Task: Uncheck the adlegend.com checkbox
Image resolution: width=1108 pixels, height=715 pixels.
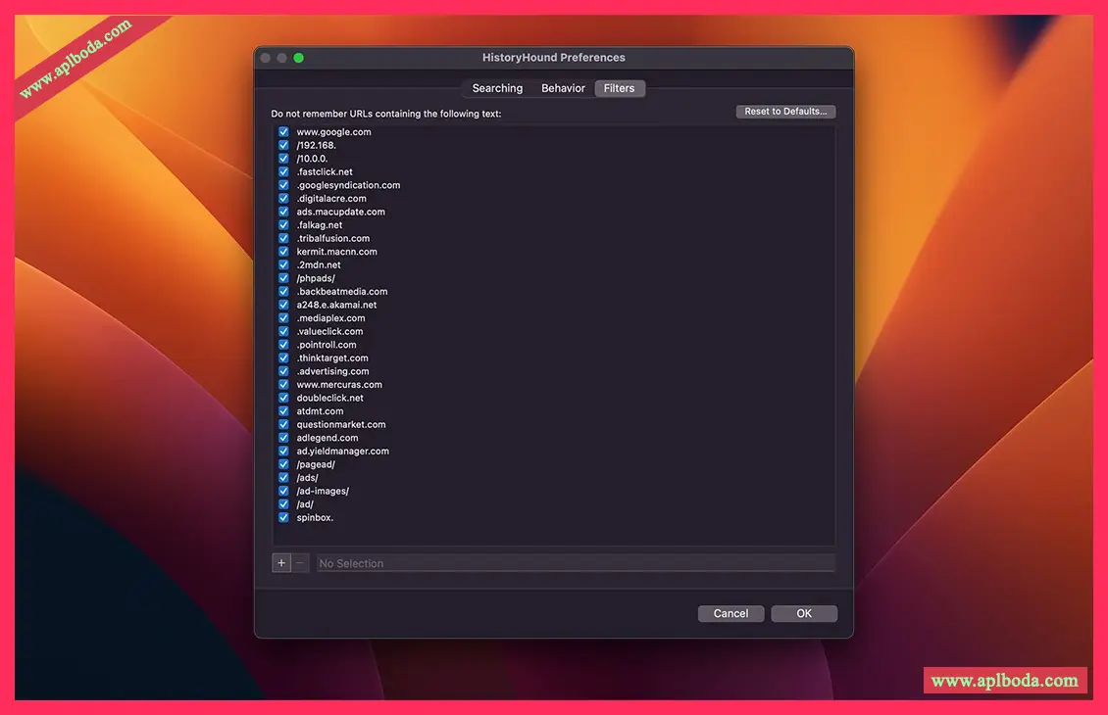Action: [283, 438]
